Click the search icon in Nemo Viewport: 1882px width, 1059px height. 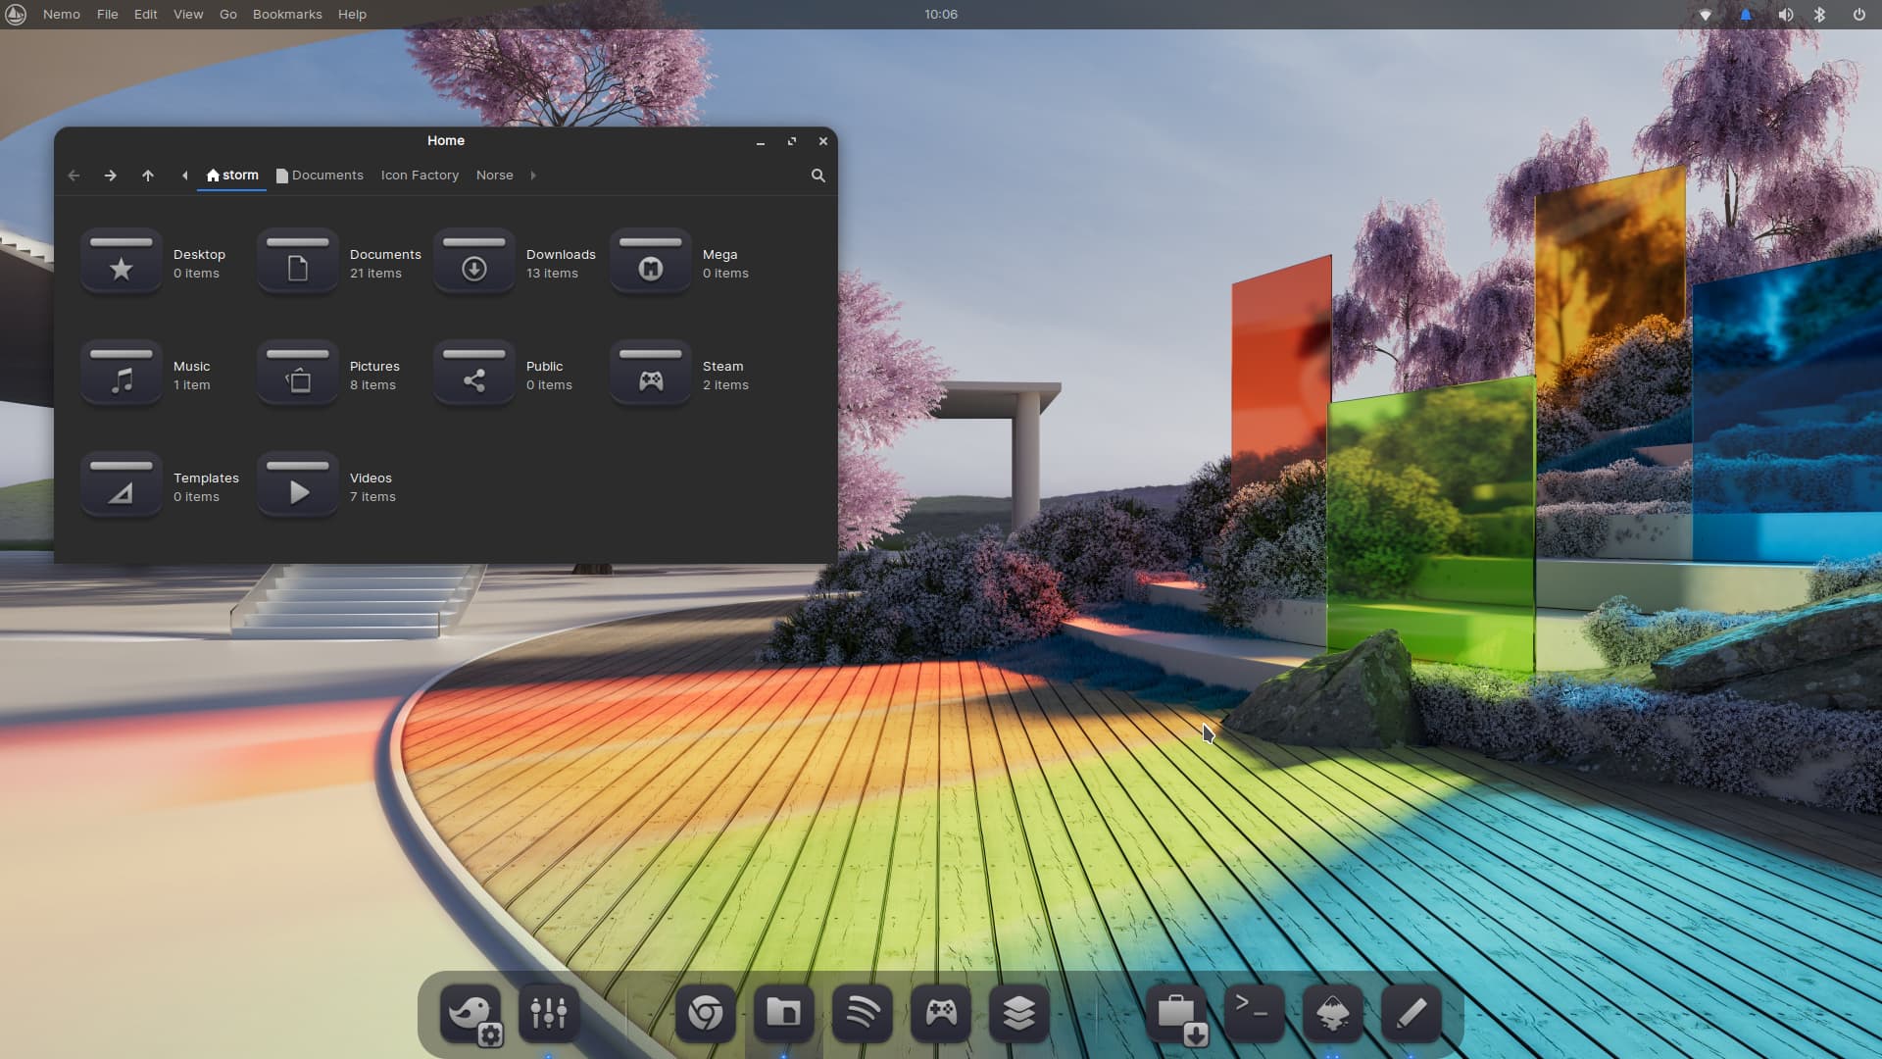[x=818, y=176]
